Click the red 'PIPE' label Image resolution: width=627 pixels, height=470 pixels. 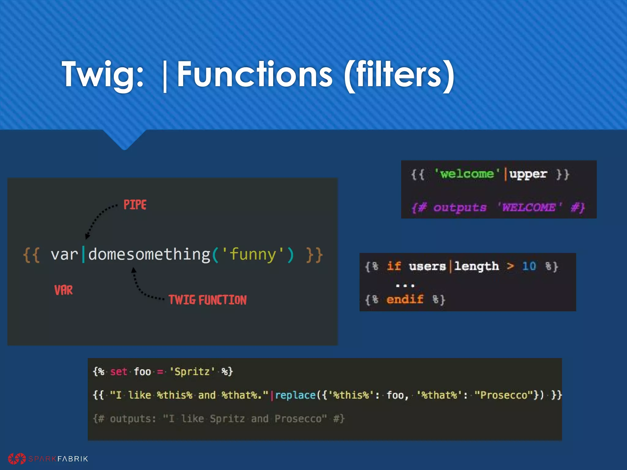[x=135, y=205]
